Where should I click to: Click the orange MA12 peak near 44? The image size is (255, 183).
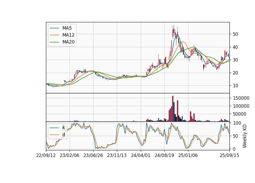(183, 42)
